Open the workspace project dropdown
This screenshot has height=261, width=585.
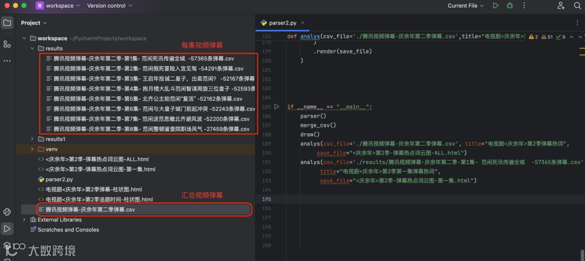click(63, 5)
